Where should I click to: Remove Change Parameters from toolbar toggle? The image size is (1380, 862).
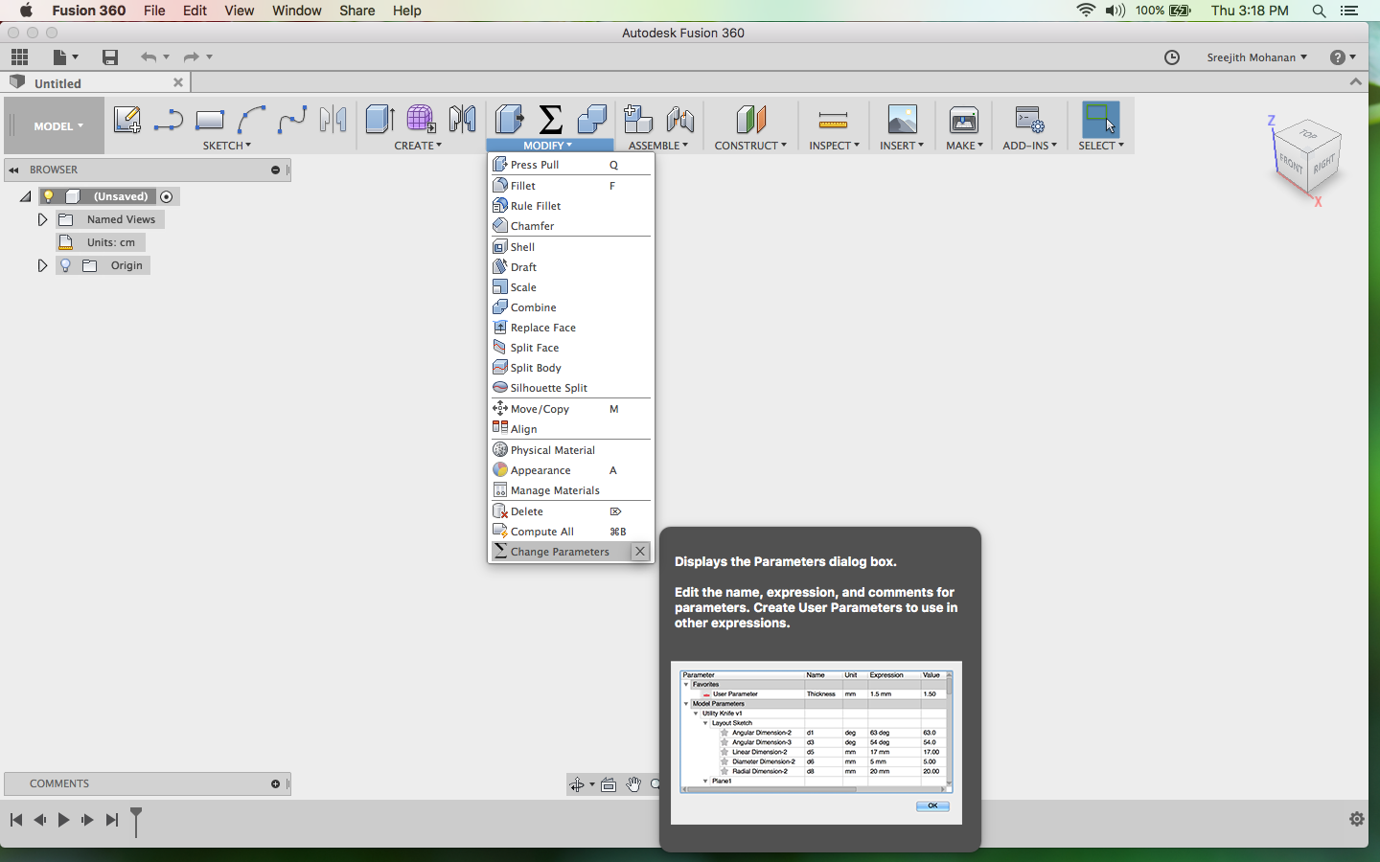point(640,552)
